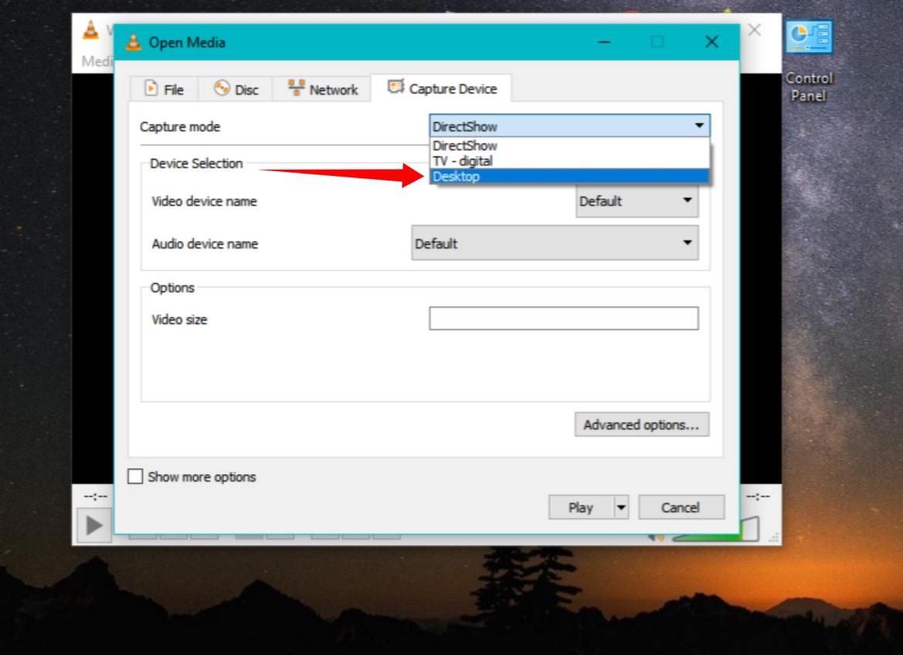Viewport: 903px width, 655px height.
Task: Select Desktop from the capture mode list
Action: (x=570, y=176)
